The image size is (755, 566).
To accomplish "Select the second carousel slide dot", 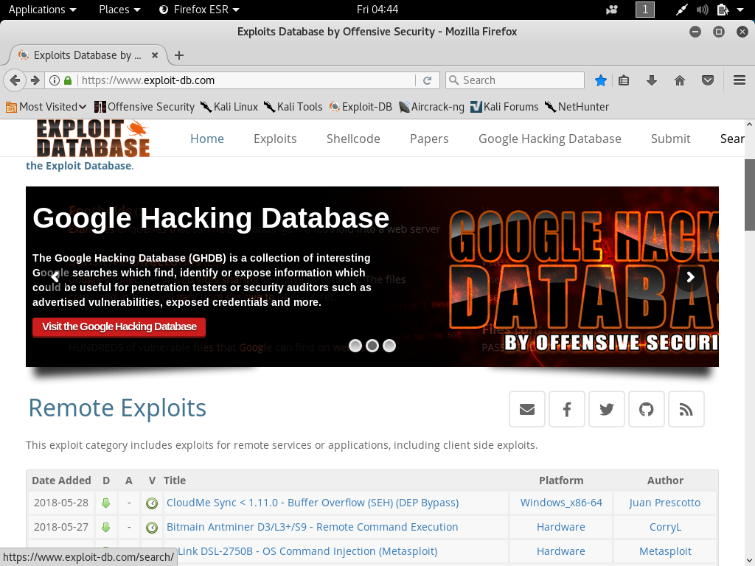I will 372,346.
